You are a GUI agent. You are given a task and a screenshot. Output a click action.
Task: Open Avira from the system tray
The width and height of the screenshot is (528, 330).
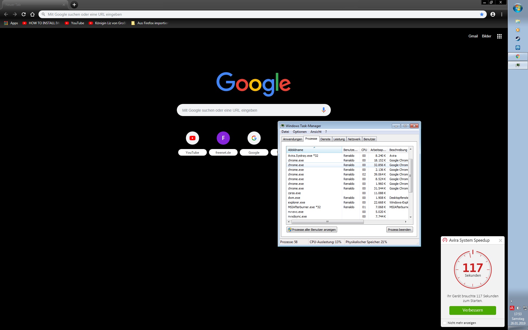pos(512,308)
